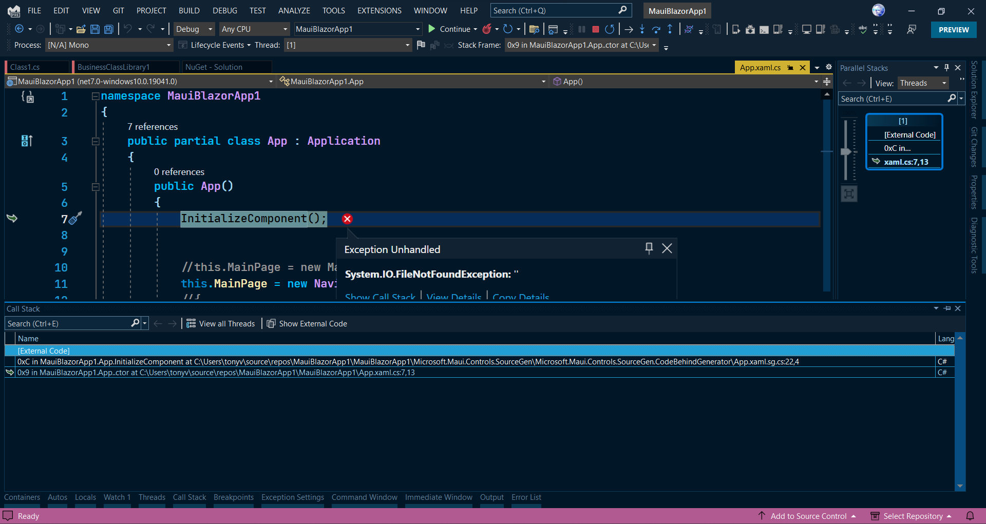Open the solution configuration Debug dropdown
Viewport: 986px width, 524px height.
coord(193,29)
